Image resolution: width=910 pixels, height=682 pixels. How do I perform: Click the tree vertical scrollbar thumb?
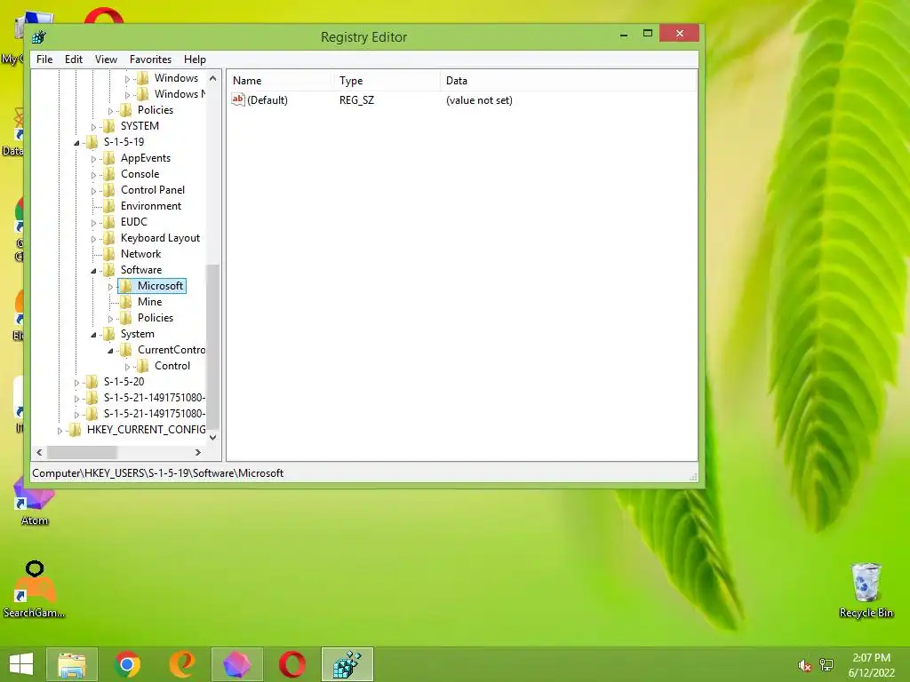pyautogui.click(x=213, y=346)
